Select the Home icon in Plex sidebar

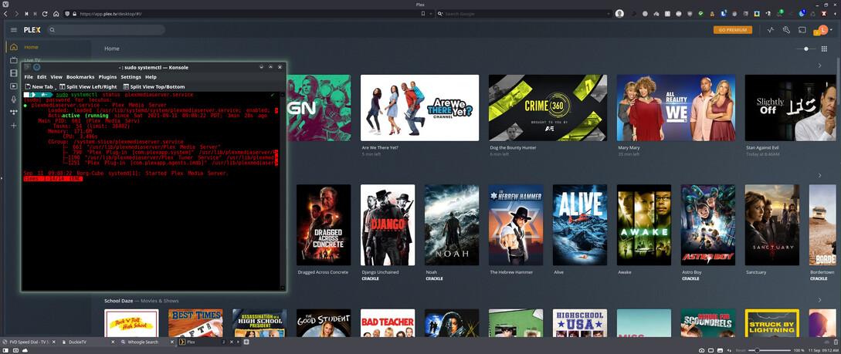pyautogui.click(x=14, y=47)
